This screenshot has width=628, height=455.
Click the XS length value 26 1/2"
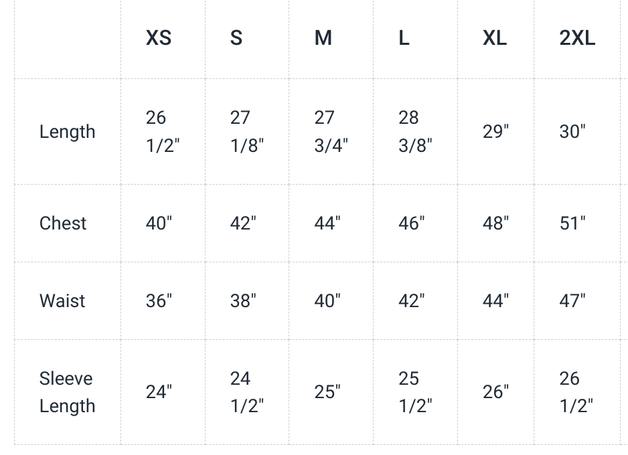click(x=163, y=132)
